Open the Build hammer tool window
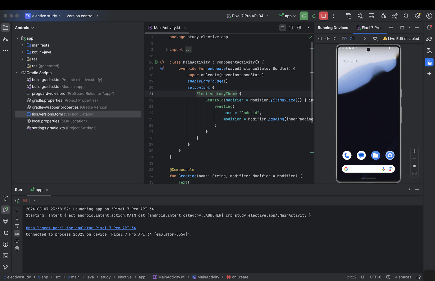435x281 pixels. coord(6,198)
